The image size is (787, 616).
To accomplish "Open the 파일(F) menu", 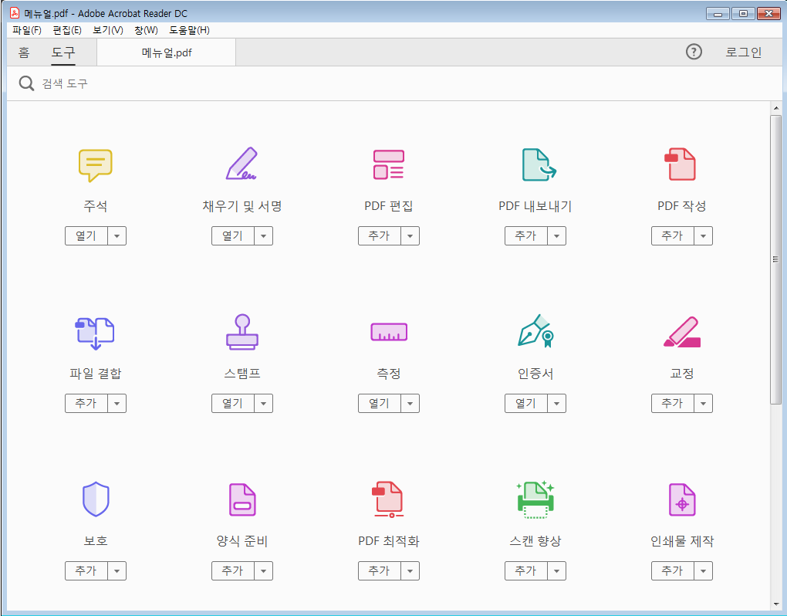I will point(26,30).
